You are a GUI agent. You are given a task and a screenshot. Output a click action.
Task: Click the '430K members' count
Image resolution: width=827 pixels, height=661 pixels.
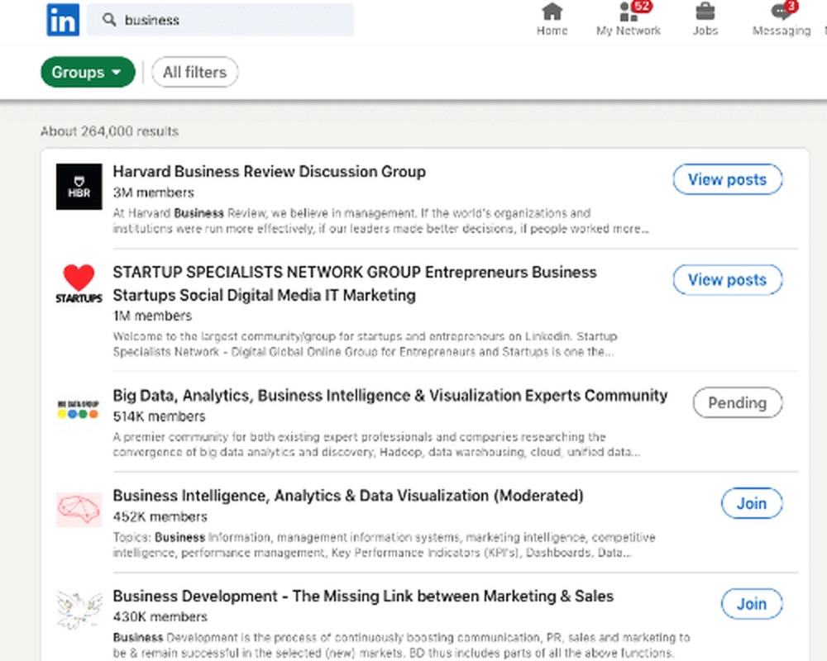[x=160, y=616]
